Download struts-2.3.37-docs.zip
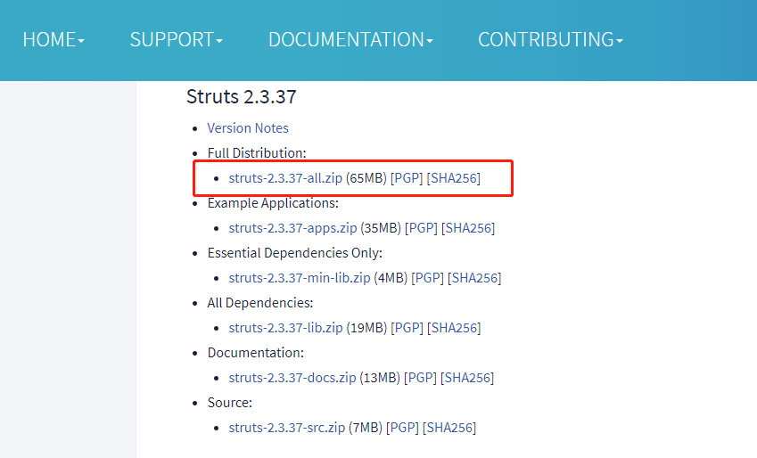This screenshot has height=458, width=757. pyautogui.click(x=292, y=378)
